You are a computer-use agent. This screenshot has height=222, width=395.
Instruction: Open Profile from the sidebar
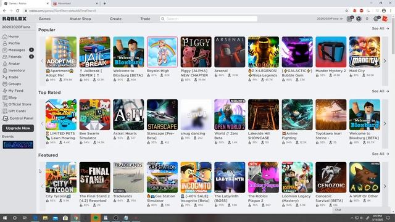[11, 43]
